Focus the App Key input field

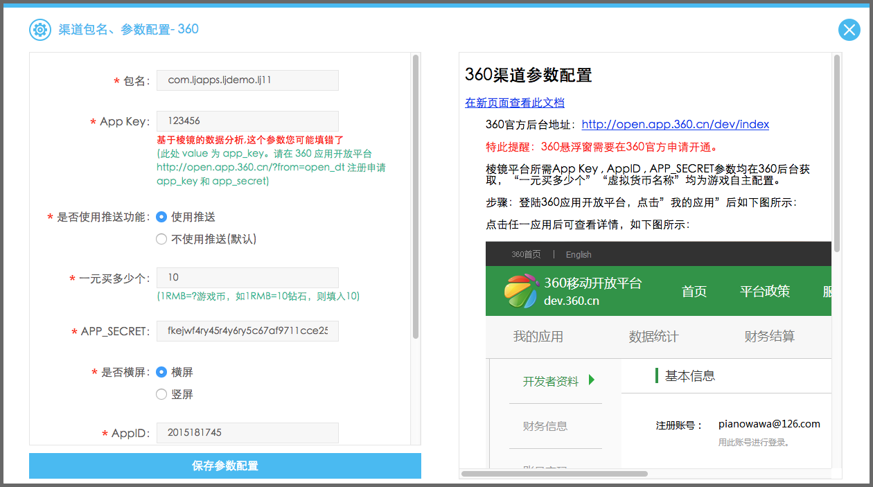pyautogui.click(x=247, y=121)
